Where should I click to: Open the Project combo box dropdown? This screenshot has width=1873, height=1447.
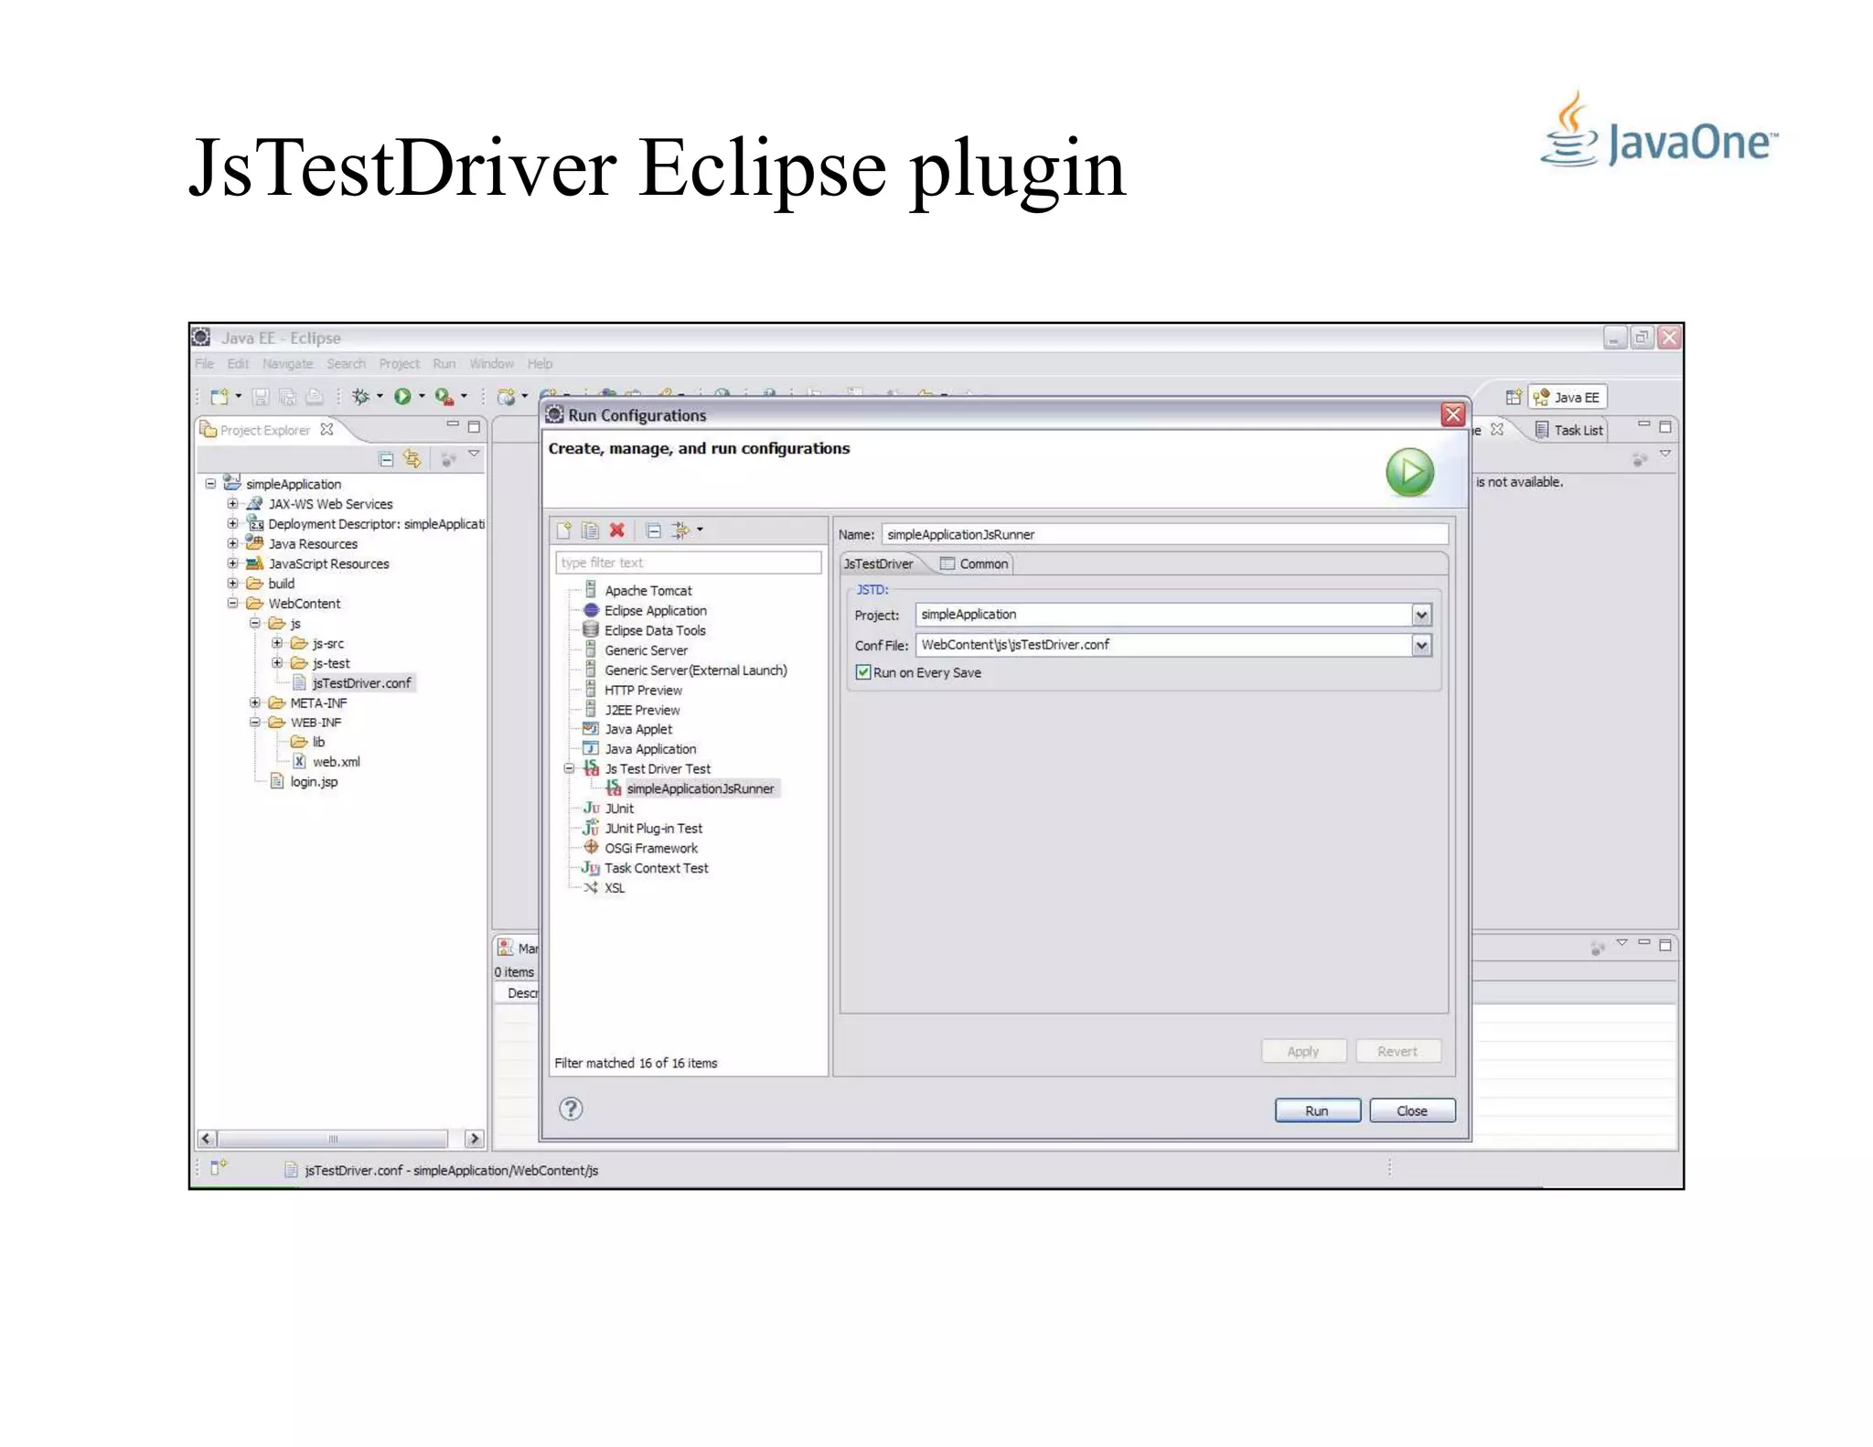point(1421,615)
